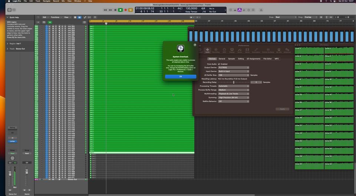The width and height of the screenshot is (356, 196).
Task: Expand the Track: Stereo Out inspector section
Action: pos(7,49)
